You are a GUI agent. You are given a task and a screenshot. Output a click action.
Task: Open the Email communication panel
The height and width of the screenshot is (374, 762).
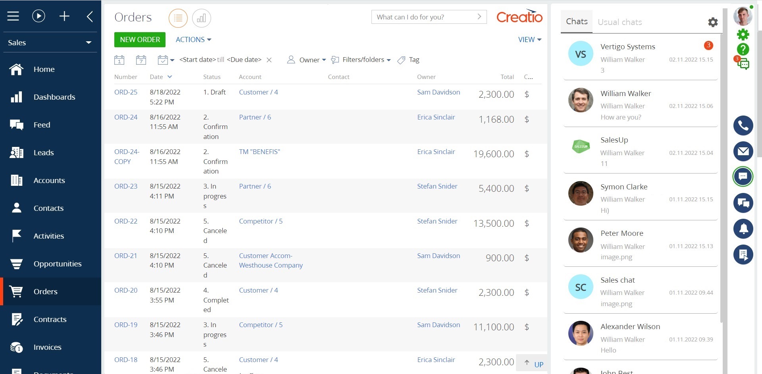(x=744, y=151)
